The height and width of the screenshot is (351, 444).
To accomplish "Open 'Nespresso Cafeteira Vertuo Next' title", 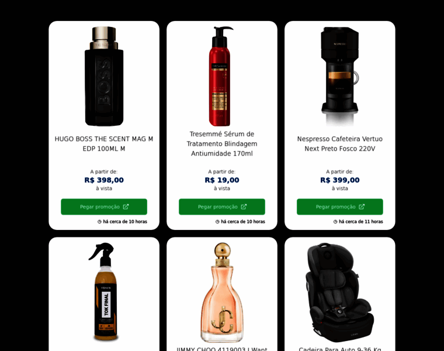I will [x=340, y=144].
